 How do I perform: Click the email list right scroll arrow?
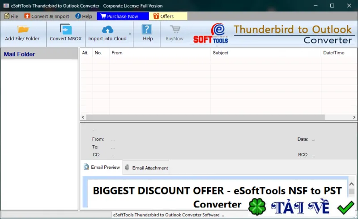354,117
